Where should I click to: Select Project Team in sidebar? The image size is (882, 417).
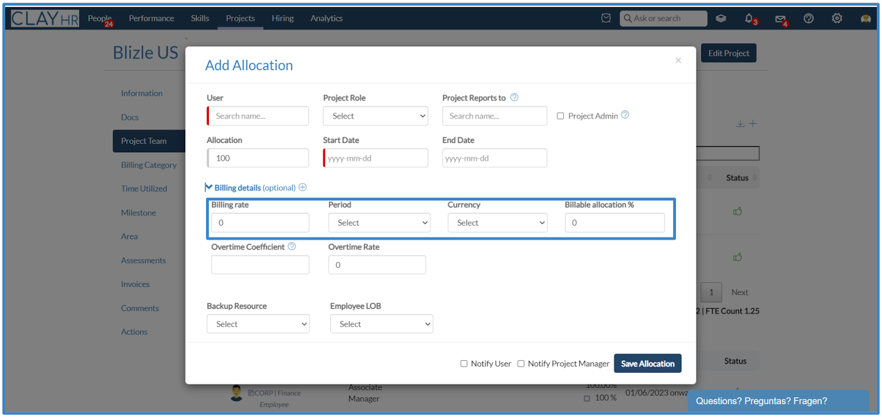(x=149, y=141)
